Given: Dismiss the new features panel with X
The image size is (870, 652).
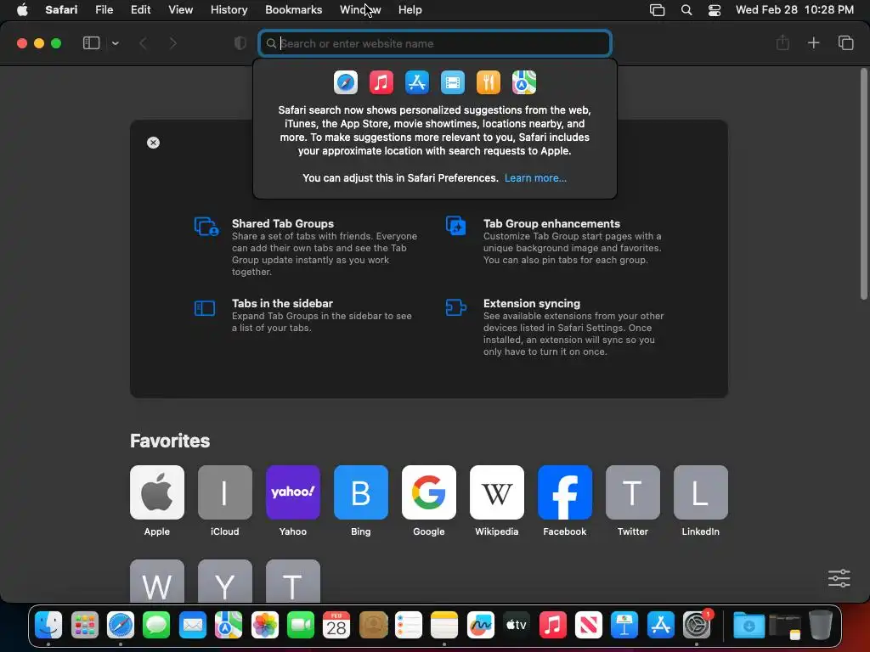Looking at the screenshot, I should click(153, 143).
